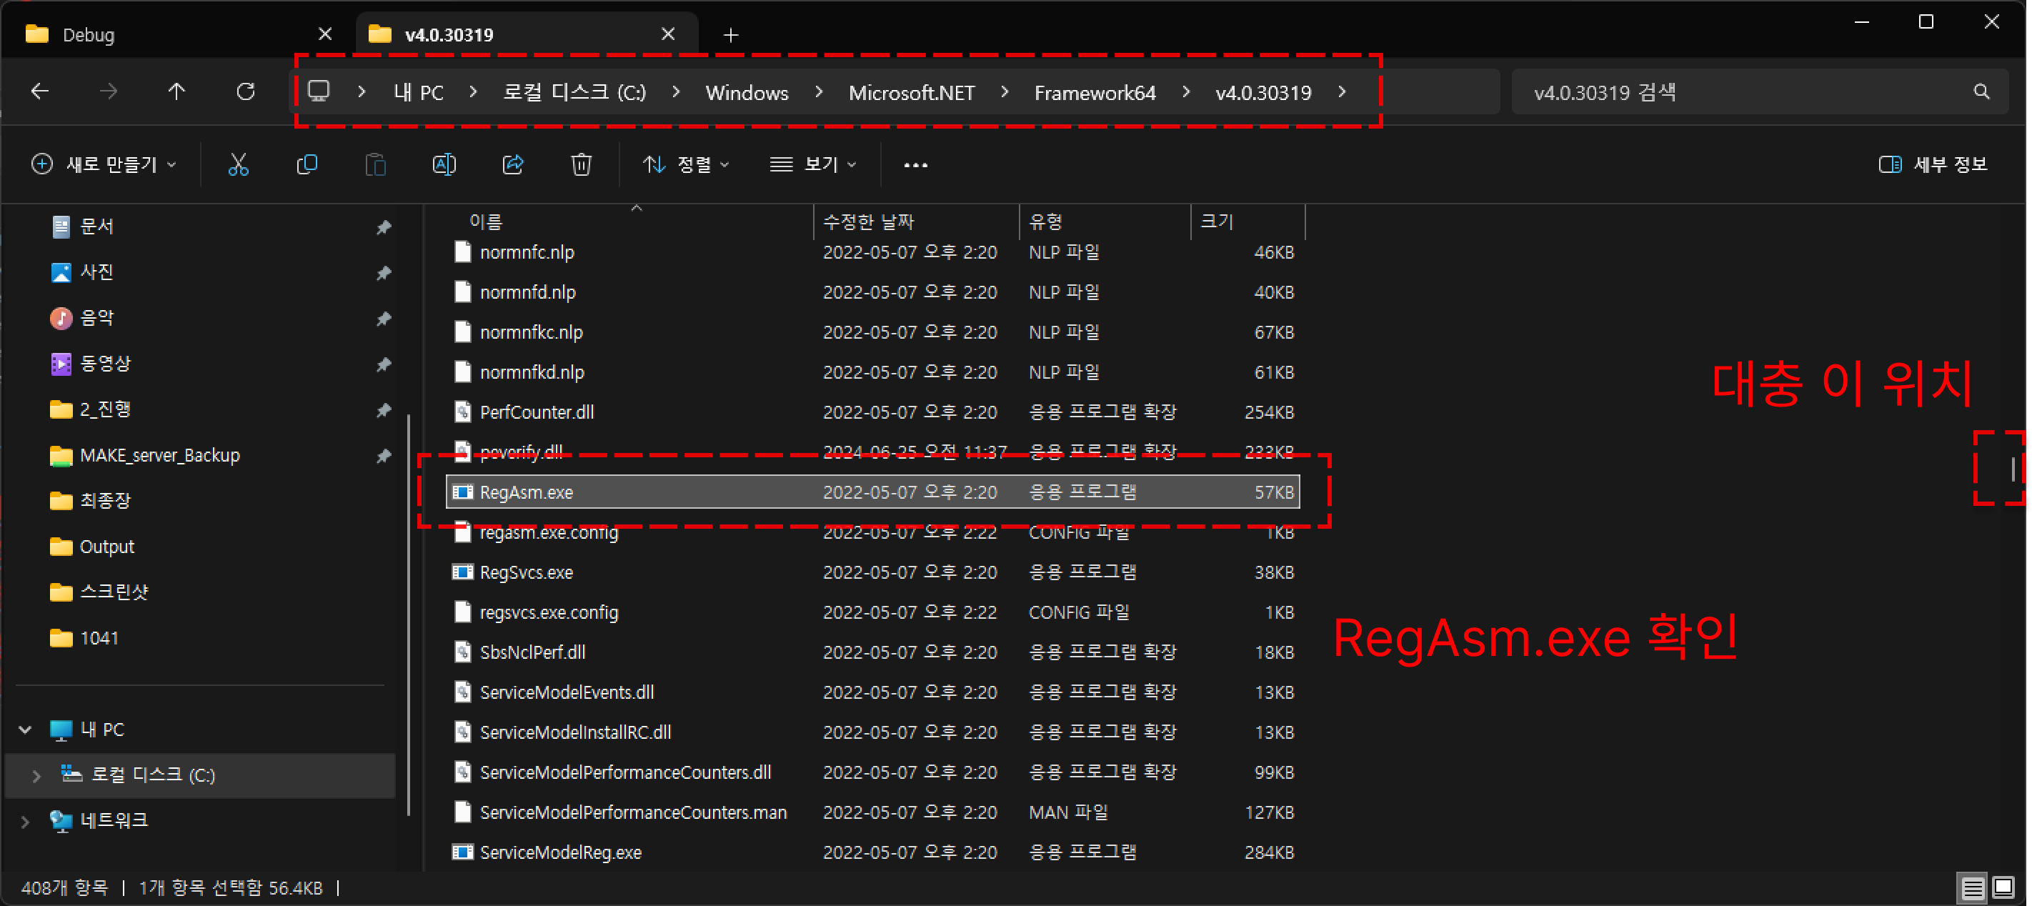Open the three-dots more options menu

[x=915, y=164]
